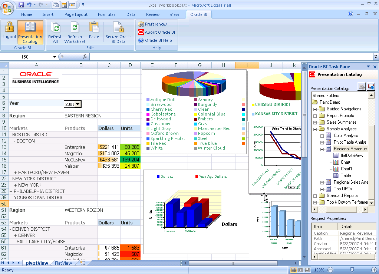
Task: Click the Name Box showing I50
Action: point(26,57)
